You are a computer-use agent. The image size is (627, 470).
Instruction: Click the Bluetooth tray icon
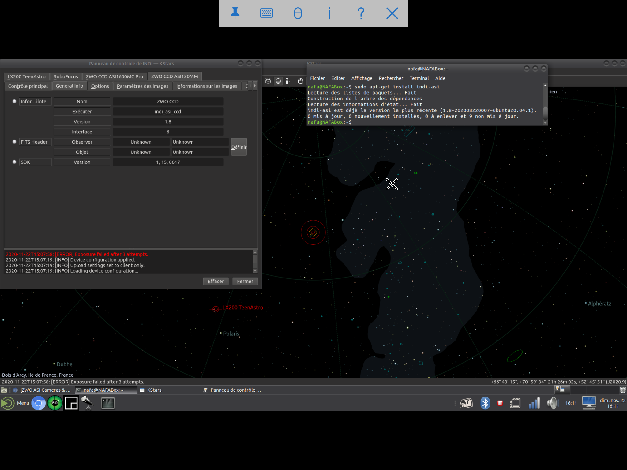[x=485, y=403]
